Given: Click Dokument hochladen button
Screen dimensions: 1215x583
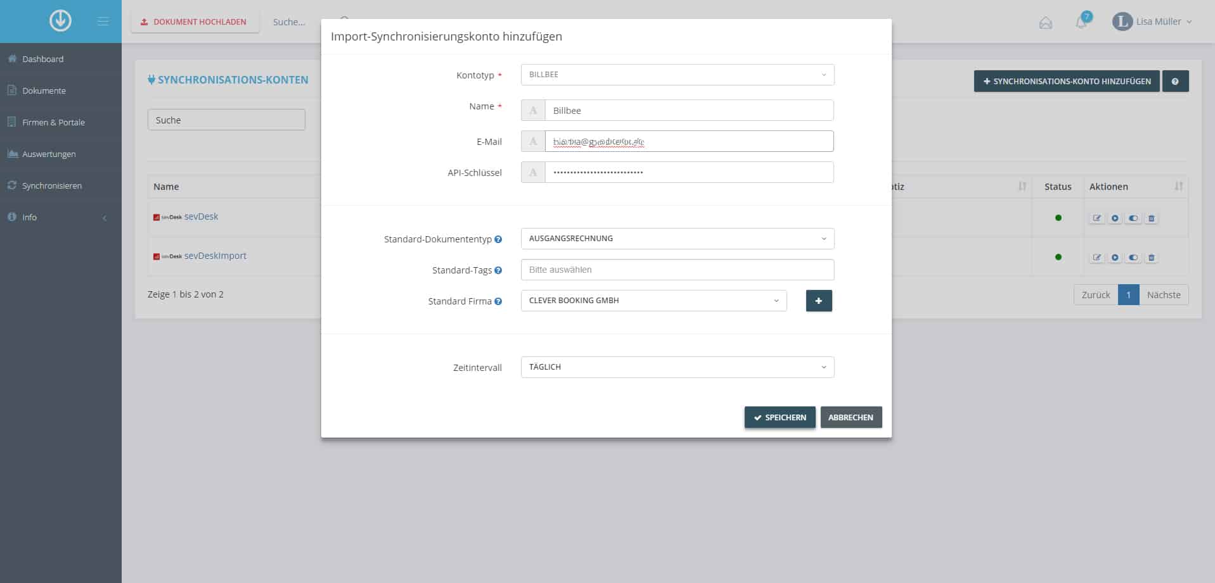Looking at the screenshot, I should pyautogui.click(x=195, y=22).
